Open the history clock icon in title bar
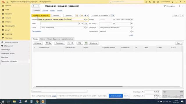Screen dimensions: 186x104 (150, 2)
